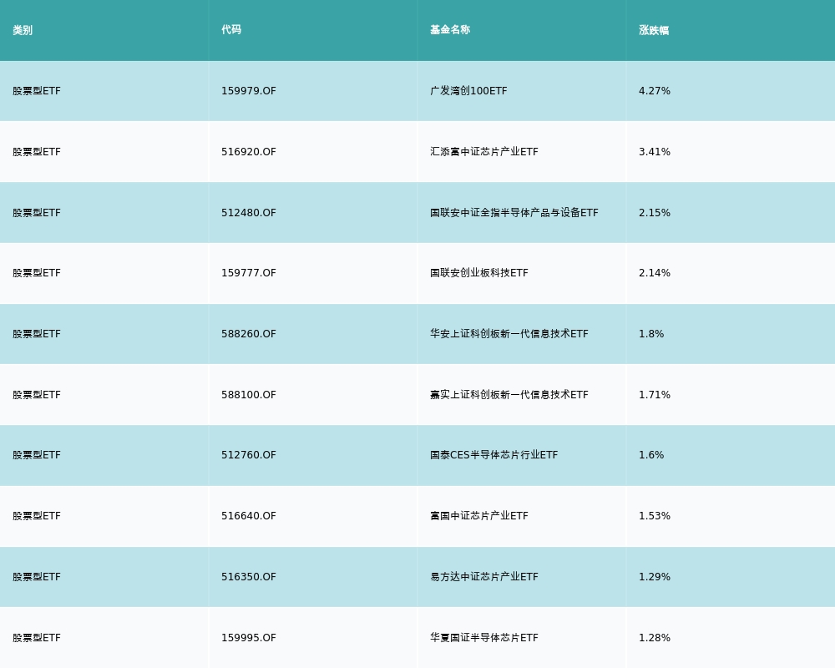The width and height of the screenshot is (835, 668).
Task: Select fund 汇添富中证芯片产业ETF
Action: [x=484, y=152]
